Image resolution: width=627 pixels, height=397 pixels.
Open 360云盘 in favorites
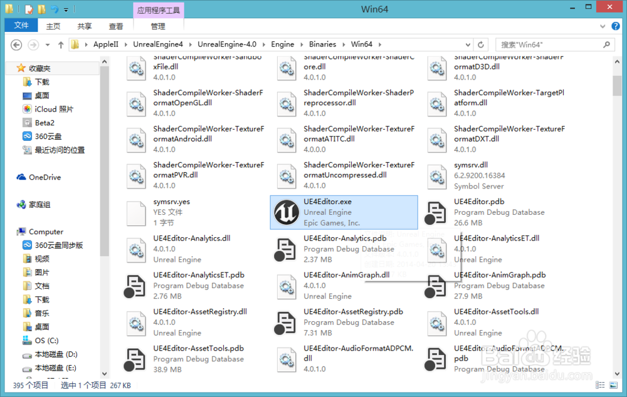48,136
